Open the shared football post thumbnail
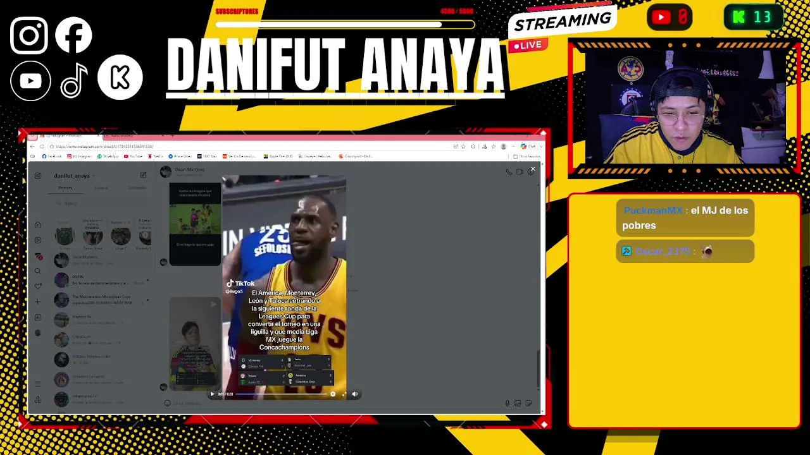This screenshot has width=810, height=455. pos(195,224)
